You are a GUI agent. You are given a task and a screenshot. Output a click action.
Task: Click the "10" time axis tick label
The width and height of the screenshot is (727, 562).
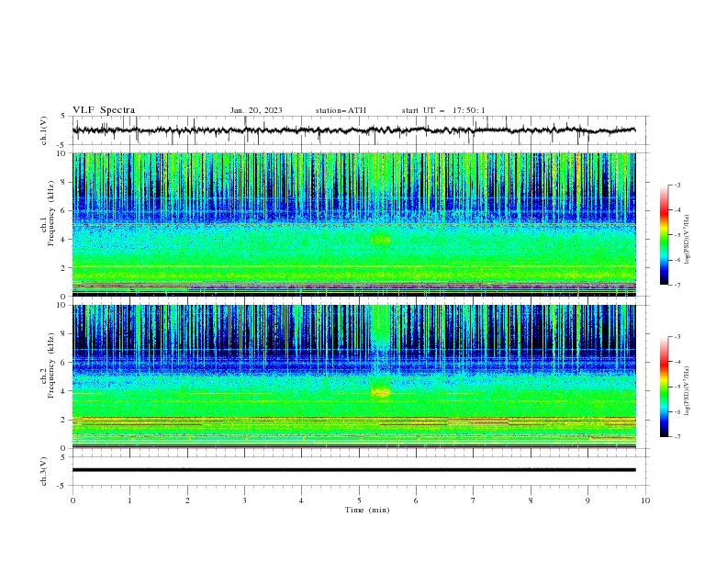[x=645, y=500]
